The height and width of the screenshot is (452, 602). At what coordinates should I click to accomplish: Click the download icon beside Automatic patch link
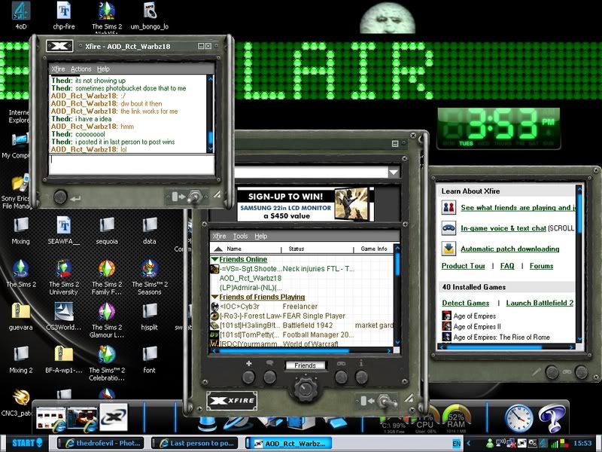(x=448, y=249)
